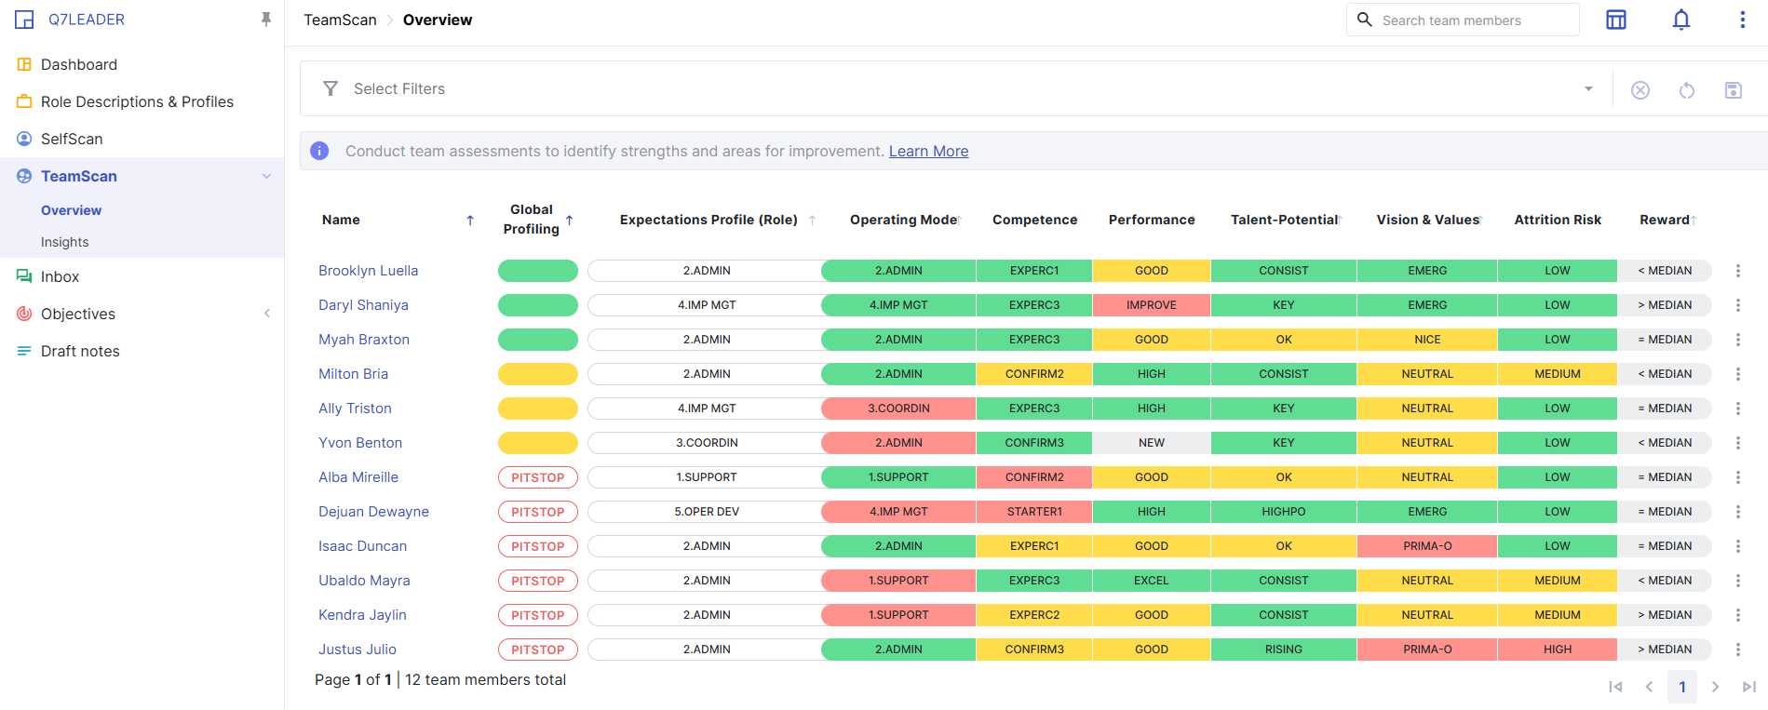The height and width of the screenshot is (710, 1768).
Task: Click the Search team members field
Action: (x=1462, y=20)
